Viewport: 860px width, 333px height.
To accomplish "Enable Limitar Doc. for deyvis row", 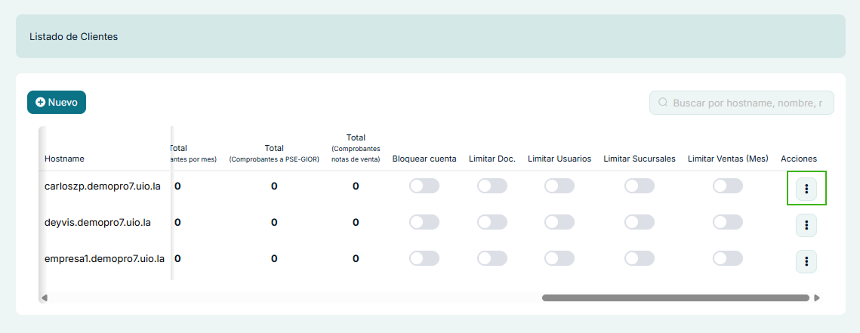I will (492, 222).
